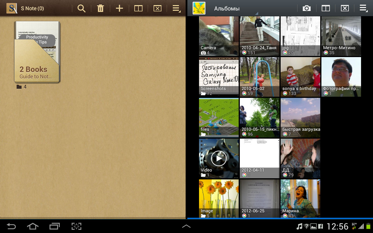373x233 pixels.
Task: Tap the split-view icon in the Gallery toolbar
Action: coord(326,8)
